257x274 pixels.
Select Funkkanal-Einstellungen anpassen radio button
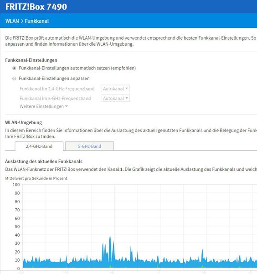14,79
